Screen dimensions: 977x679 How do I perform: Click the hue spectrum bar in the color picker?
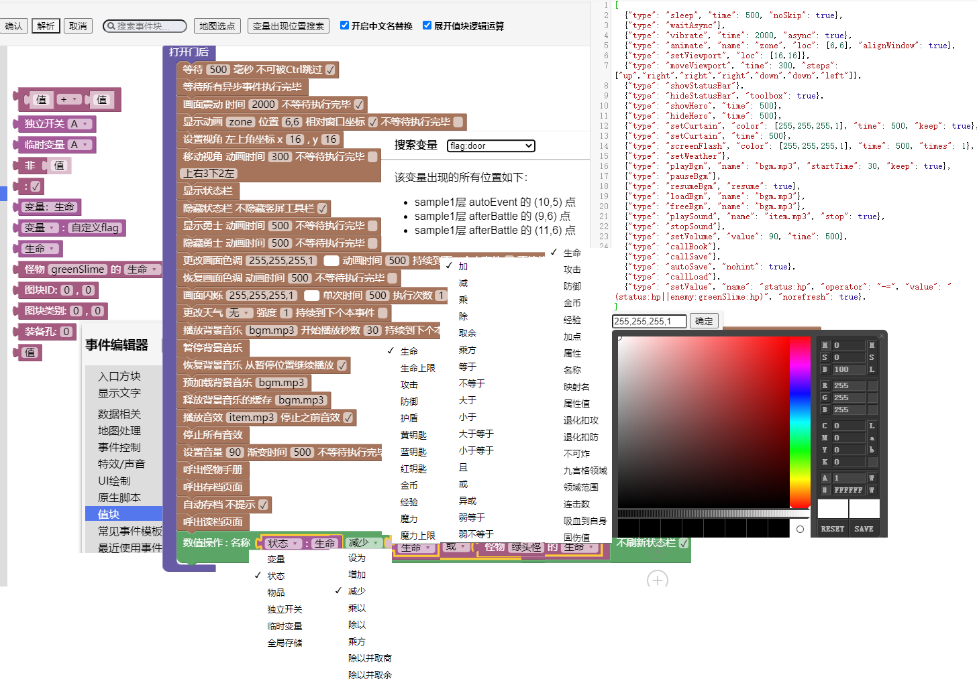coord(800,422)
